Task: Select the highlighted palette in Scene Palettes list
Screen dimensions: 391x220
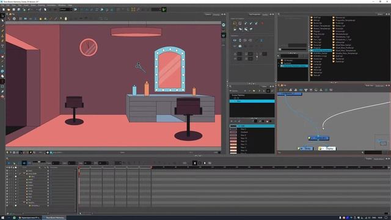Action: coord(252,101)
